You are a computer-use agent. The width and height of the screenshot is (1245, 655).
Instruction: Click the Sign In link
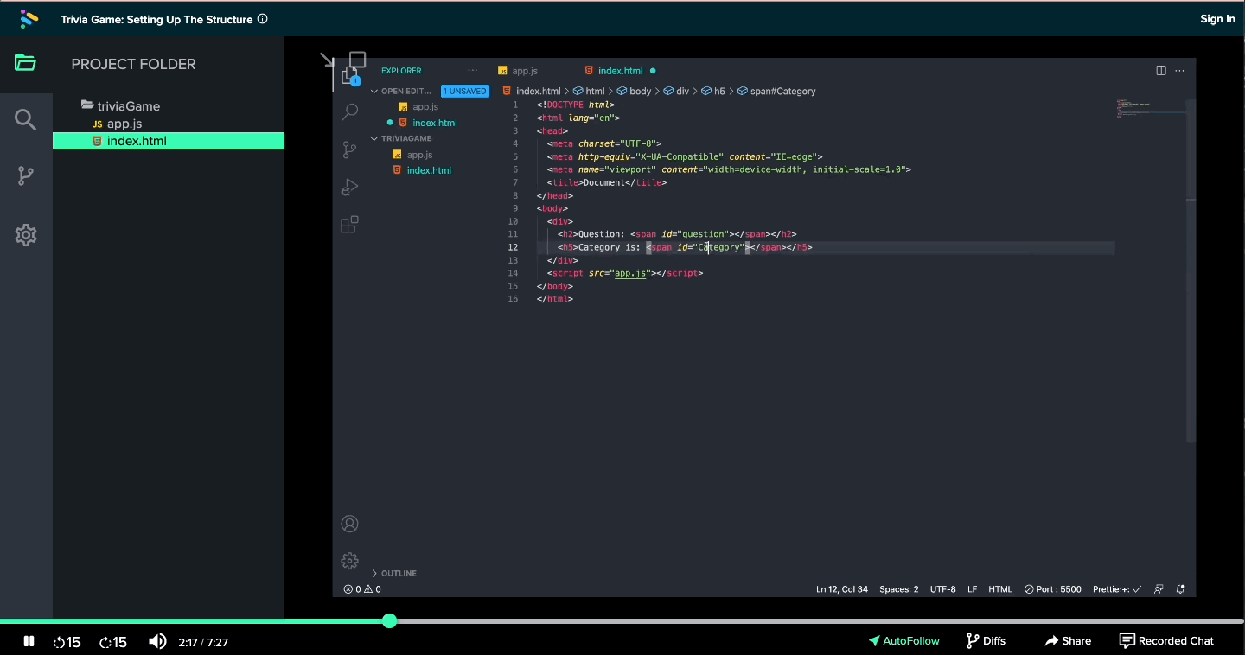[1217, 19]
